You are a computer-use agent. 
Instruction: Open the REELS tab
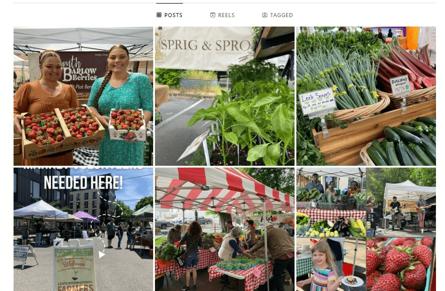[x=222, y=15]
